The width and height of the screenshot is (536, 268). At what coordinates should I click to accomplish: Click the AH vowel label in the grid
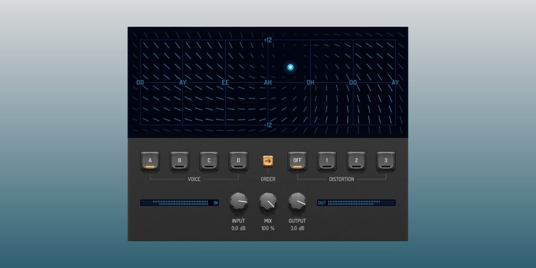(268, 83)
